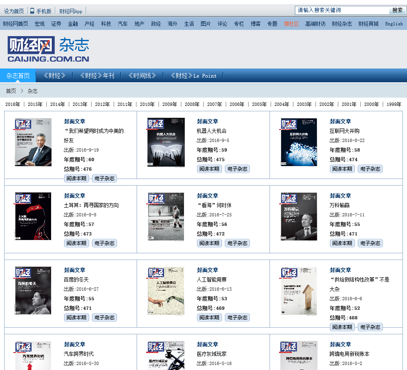Open the orange 微社区 navigation item
Viewport: 407px width, 370px height.
(291, 24)
